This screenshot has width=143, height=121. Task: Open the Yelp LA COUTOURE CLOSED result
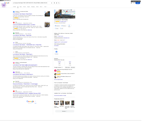tap(24, 24)
